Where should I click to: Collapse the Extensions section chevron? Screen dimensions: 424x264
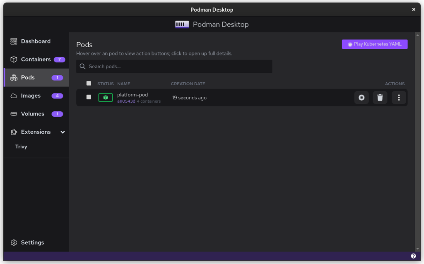63,132
